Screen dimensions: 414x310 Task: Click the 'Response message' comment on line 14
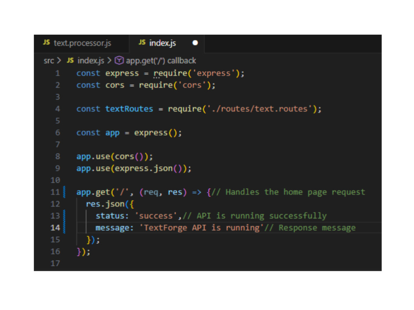point(310,228)
